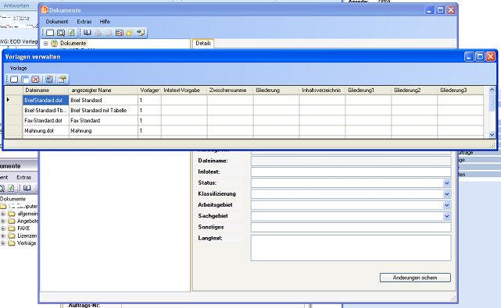
Task: Click the open book icon in Dokumente toolbar
Action: pyautogui.click(x=88, y=33)
